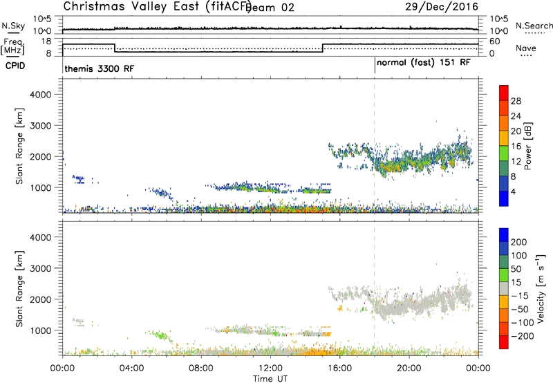Click the Velocity [m s-1] colorbar title
The height and width of the screenshot is (383, 553).
point(541,288)
